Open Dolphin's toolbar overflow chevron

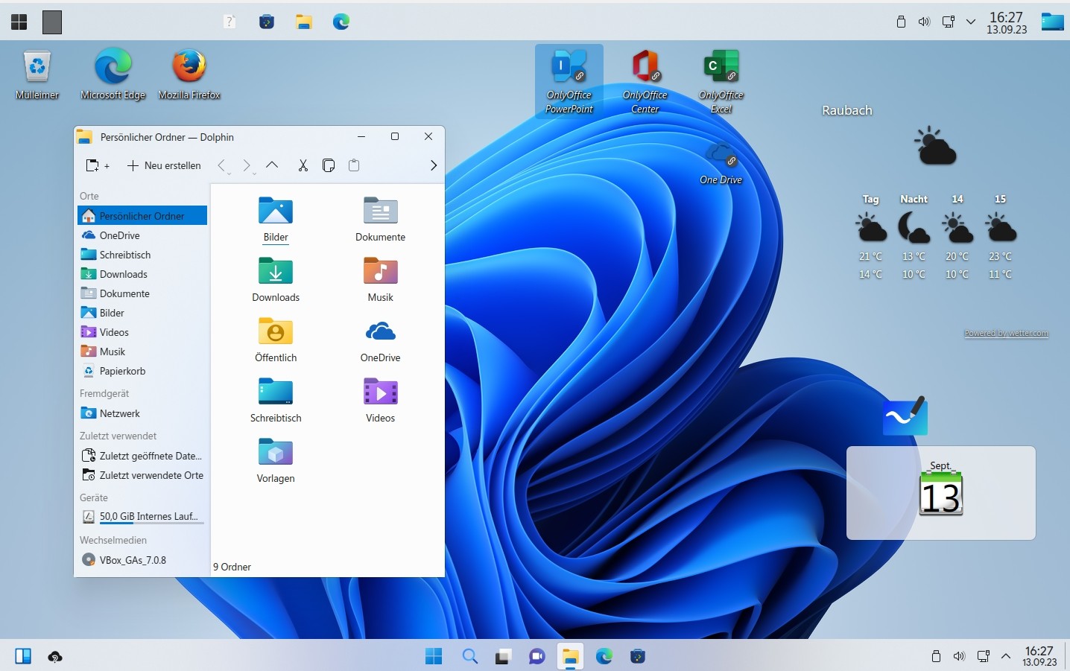click(x=434, y=165)
